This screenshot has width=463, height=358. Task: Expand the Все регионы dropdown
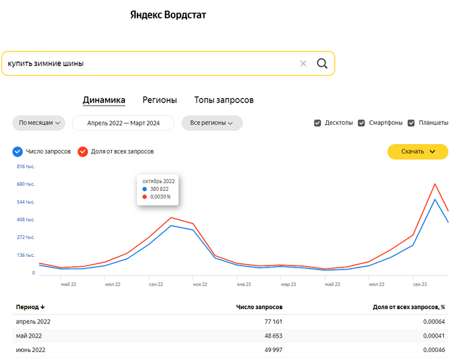pos(212,123)
